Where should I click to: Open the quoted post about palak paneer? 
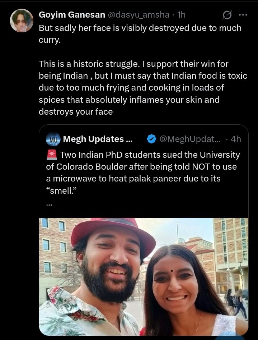pos(144,173)
